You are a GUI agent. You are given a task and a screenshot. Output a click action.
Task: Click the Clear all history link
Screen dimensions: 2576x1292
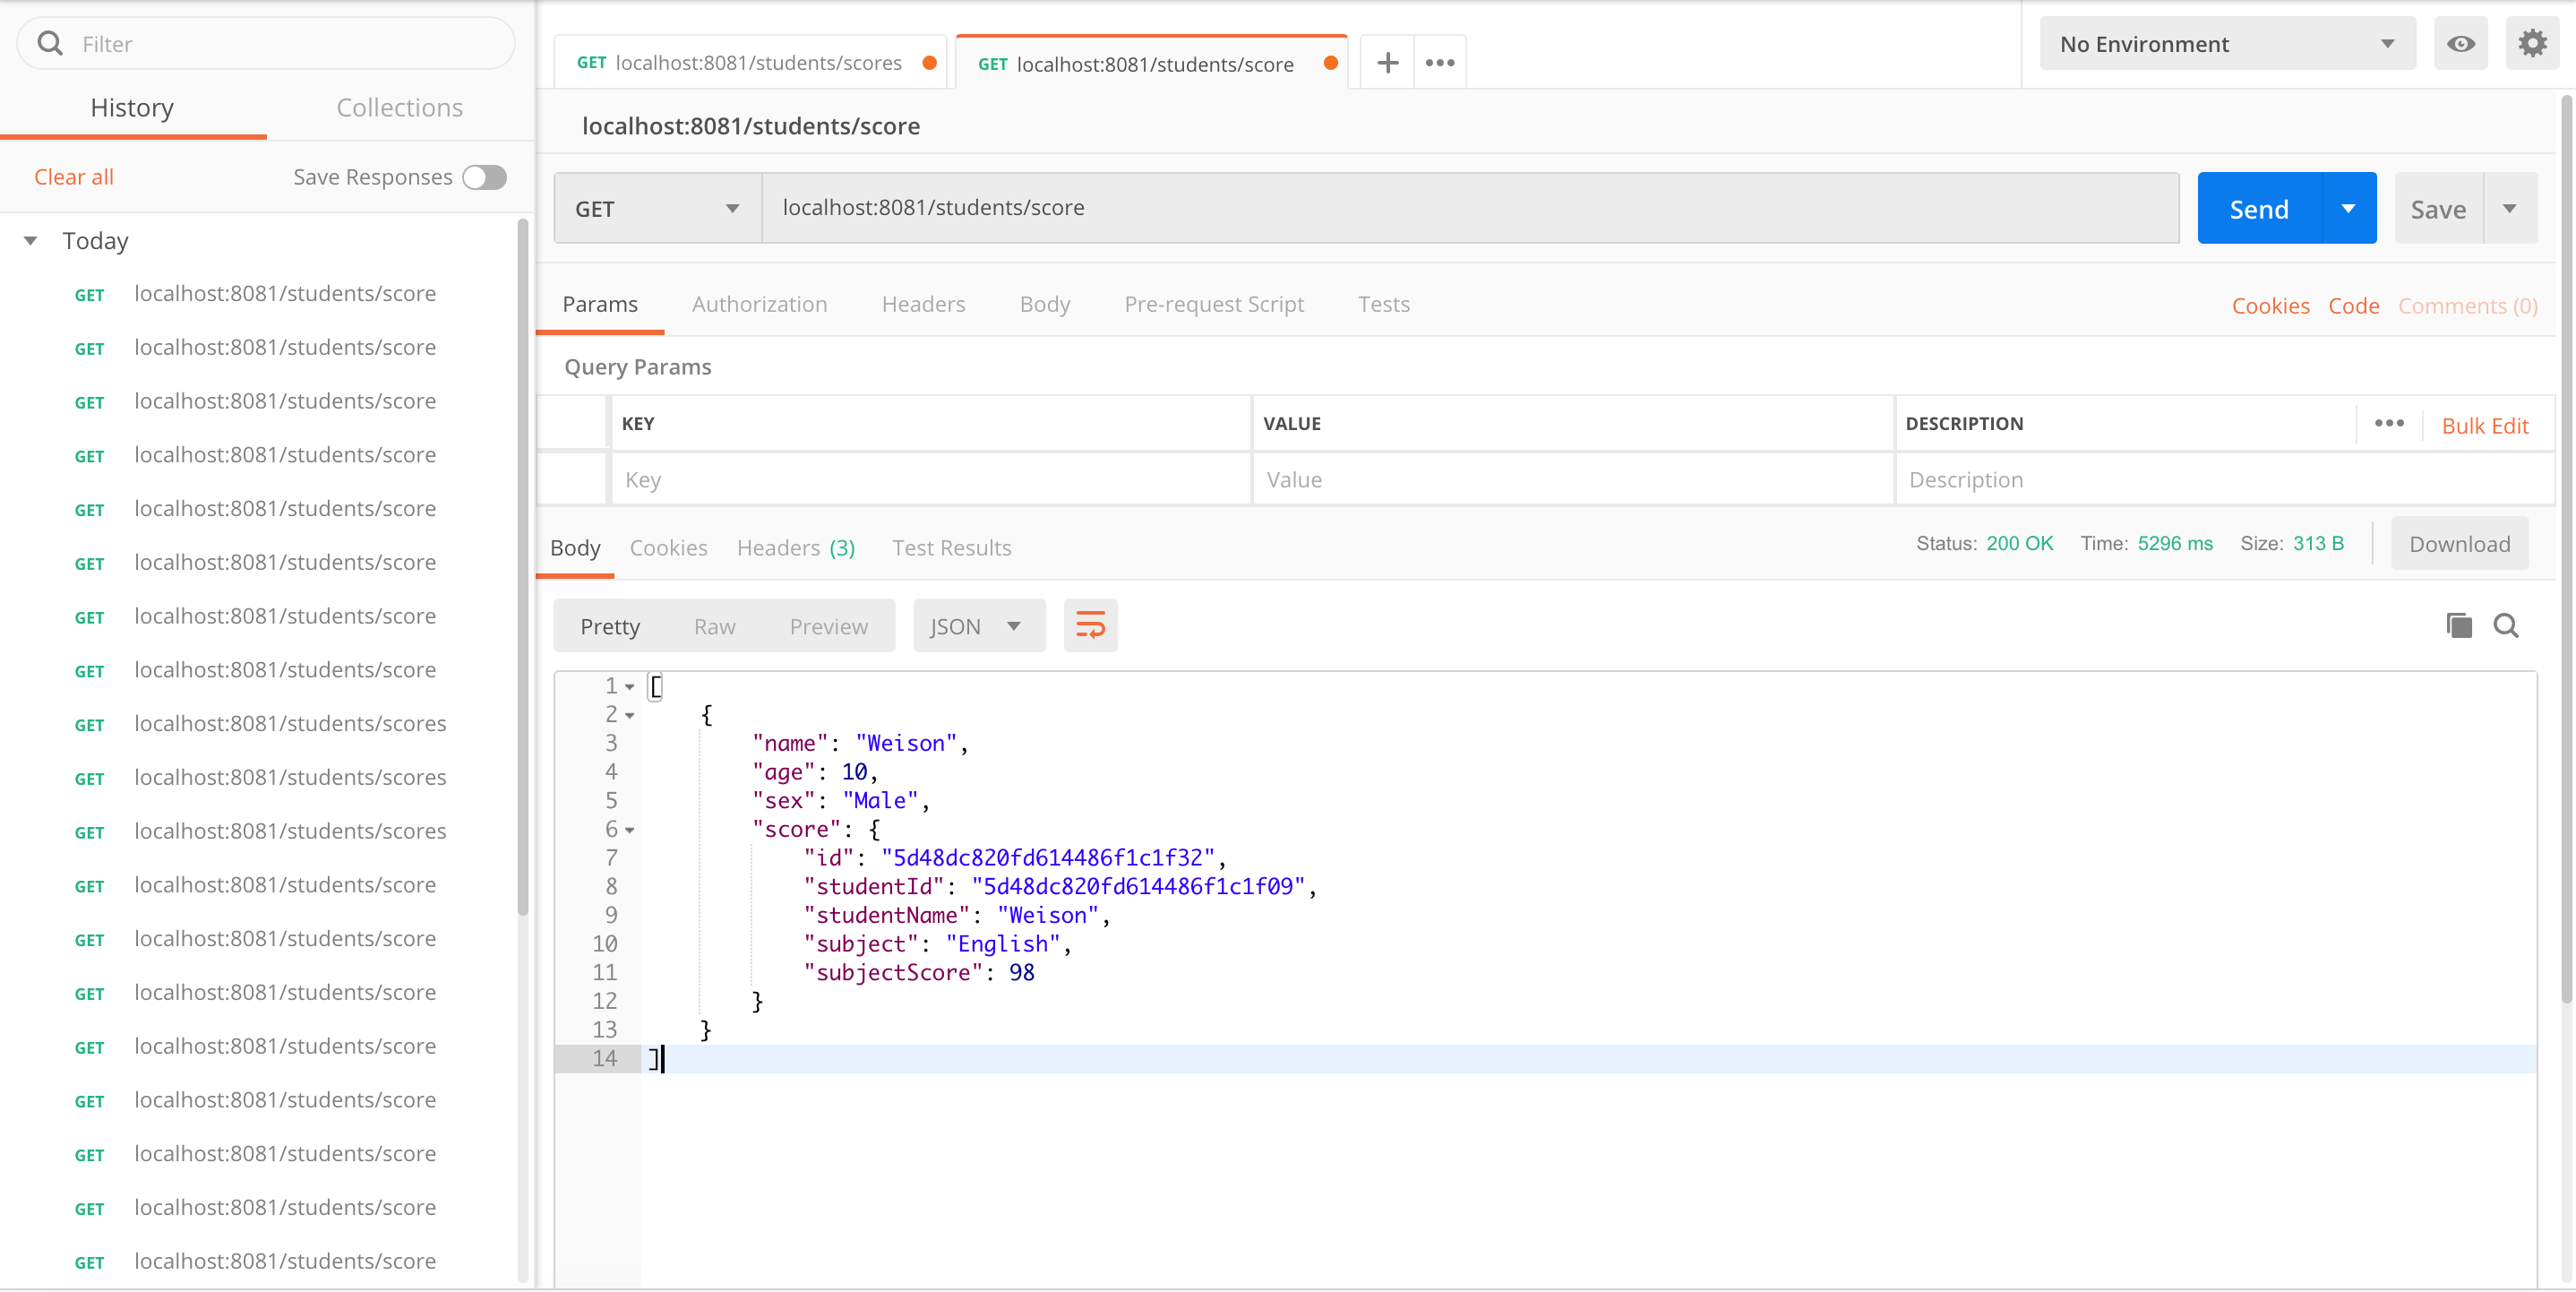(74, 177)
